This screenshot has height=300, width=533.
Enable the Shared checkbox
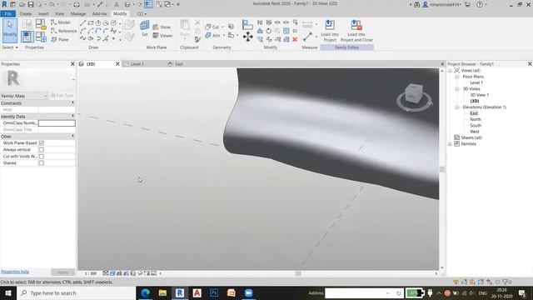click(x=42, y=163)
